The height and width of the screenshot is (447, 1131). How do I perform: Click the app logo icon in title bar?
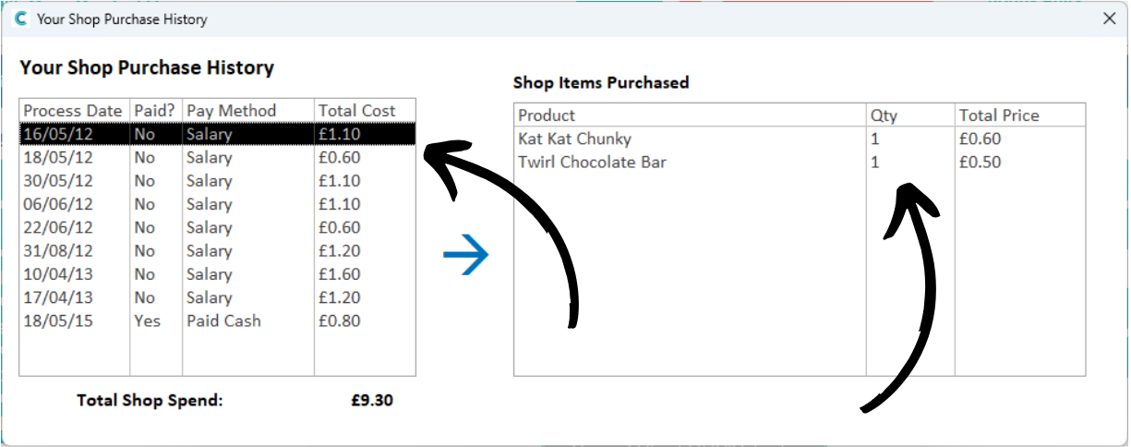click(20, 18)
